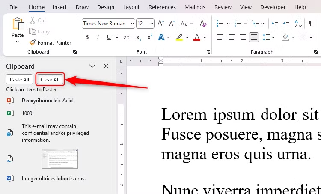
Task: Toggle italic formatting
Action: coord(98,37)
